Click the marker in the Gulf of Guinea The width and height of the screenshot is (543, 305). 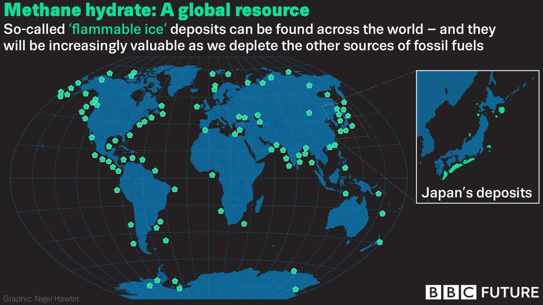pyautogui.click(x=212, y=175)
